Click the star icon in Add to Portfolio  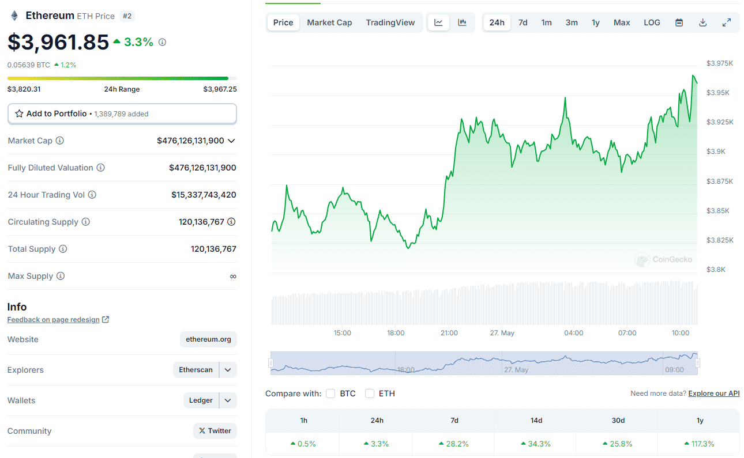[x=19, y=113]
